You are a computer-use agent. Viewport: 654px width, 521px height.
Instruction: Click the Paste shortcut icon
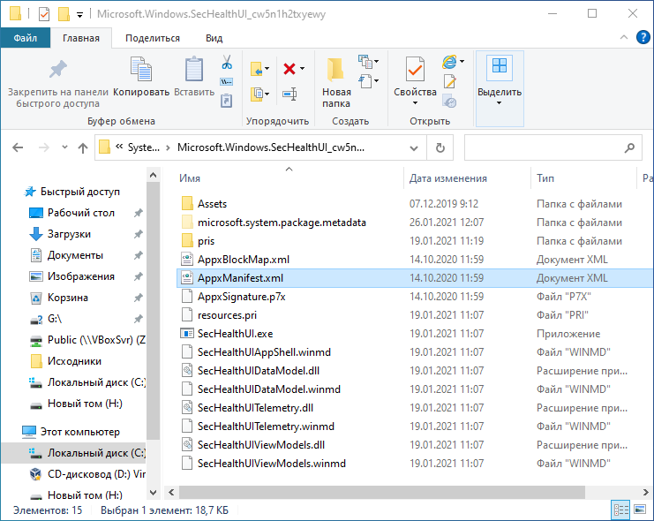coord(227,101)
